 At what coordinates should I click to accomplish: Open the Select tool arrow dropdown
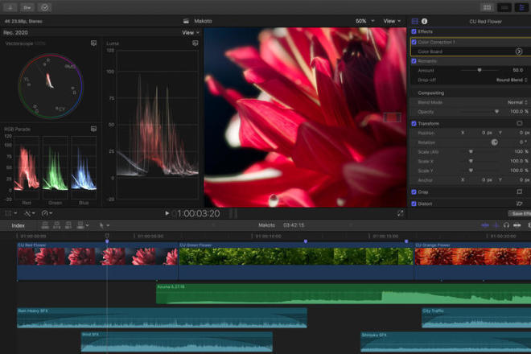point(104,225)
